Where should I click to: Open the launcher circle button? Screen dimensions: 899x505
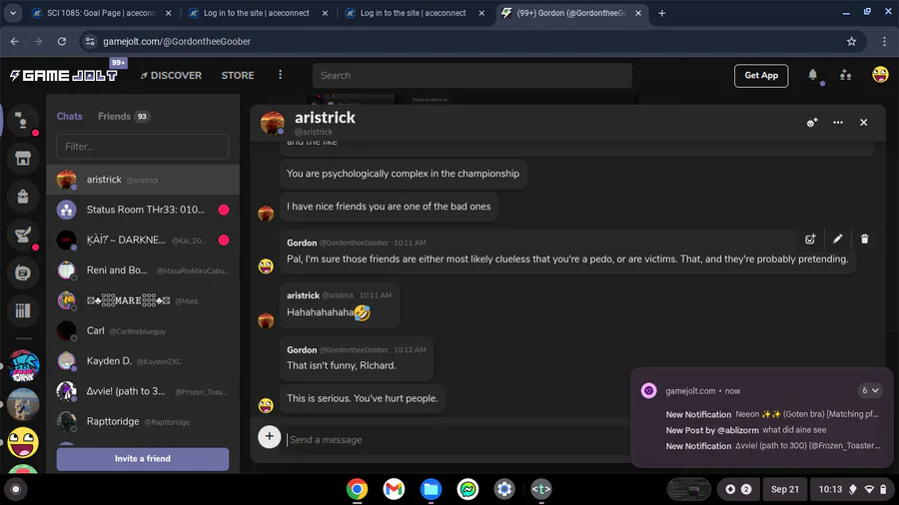(15, 489)
